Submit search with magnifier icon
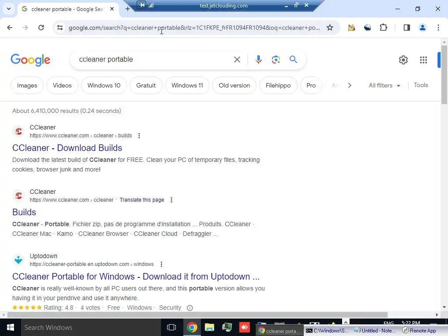The image size is (448, 336). point(294,59)
